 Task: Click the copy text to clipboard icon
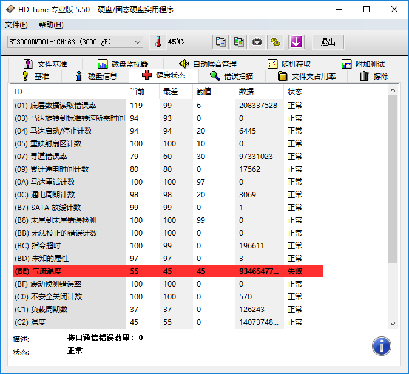pyautogui.click(x=221, y=42)
